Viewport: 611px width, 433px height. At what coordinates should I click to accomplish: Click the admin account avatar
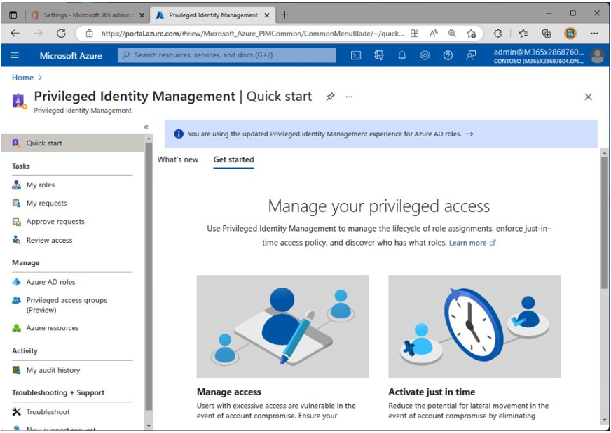598,56
